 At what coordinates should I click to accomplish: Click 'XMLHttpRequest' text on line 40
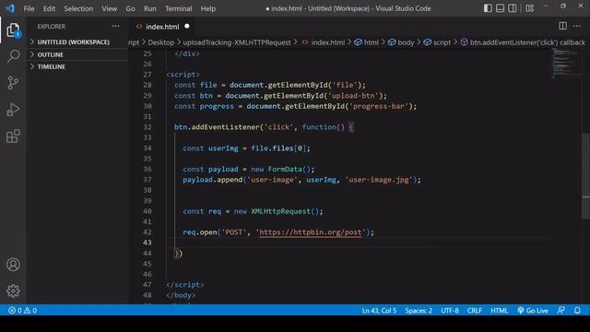(x=280, y=211)
